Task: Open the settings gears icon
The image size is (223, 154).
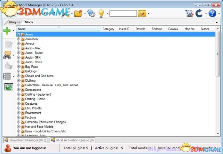Action: pyautogui.click(x=91, y=13)
